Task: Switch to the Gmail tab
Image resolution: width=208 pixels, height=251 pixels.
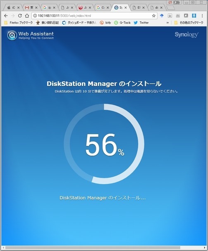Action: [x=31, y=7]
